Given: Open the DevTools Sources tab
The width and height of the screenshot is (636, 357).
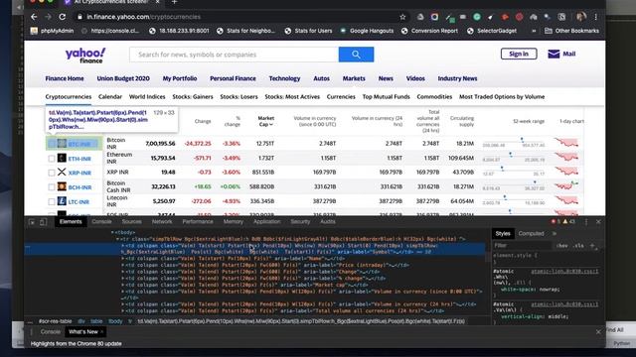Looking at the screenshot, I should 132,221.
